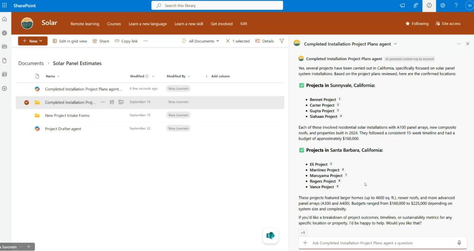Click the help question mark icon
The width and height of the screenshot is (474, 251).
[456, 6]
